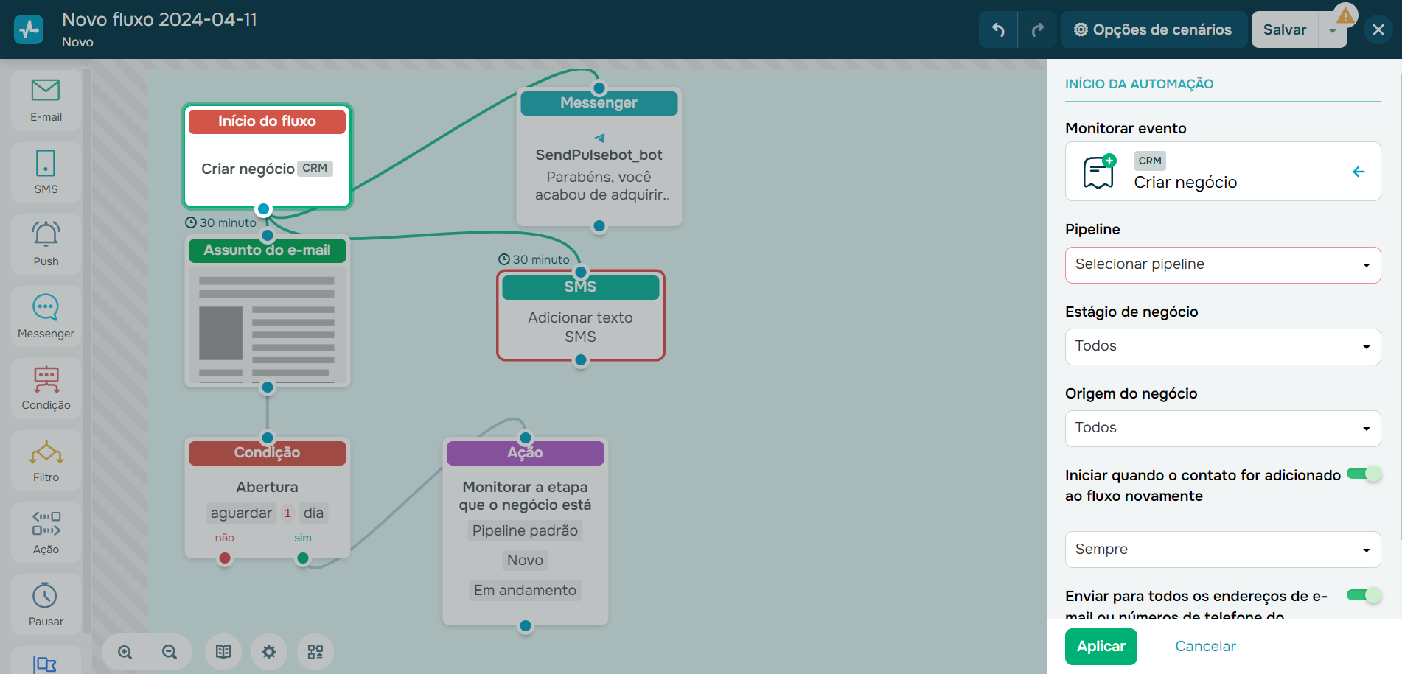Click the flow title Novo fluxo 2024-04-11
The height and width of the screenshot is (674, 1402).
(160, 19)
